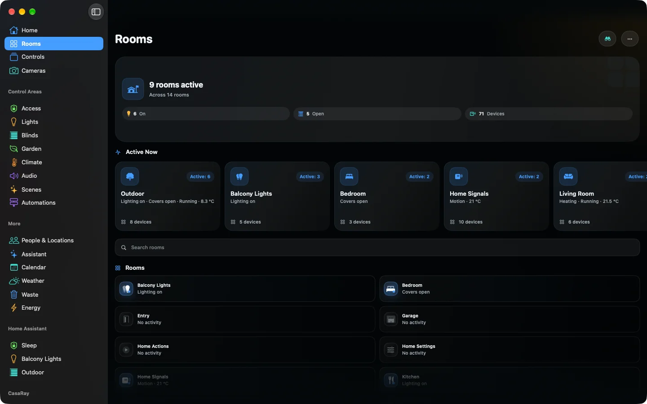647x404 pixels.
Task: Click the 71 Devices summary pill
Action: click(x=549, y=114)
